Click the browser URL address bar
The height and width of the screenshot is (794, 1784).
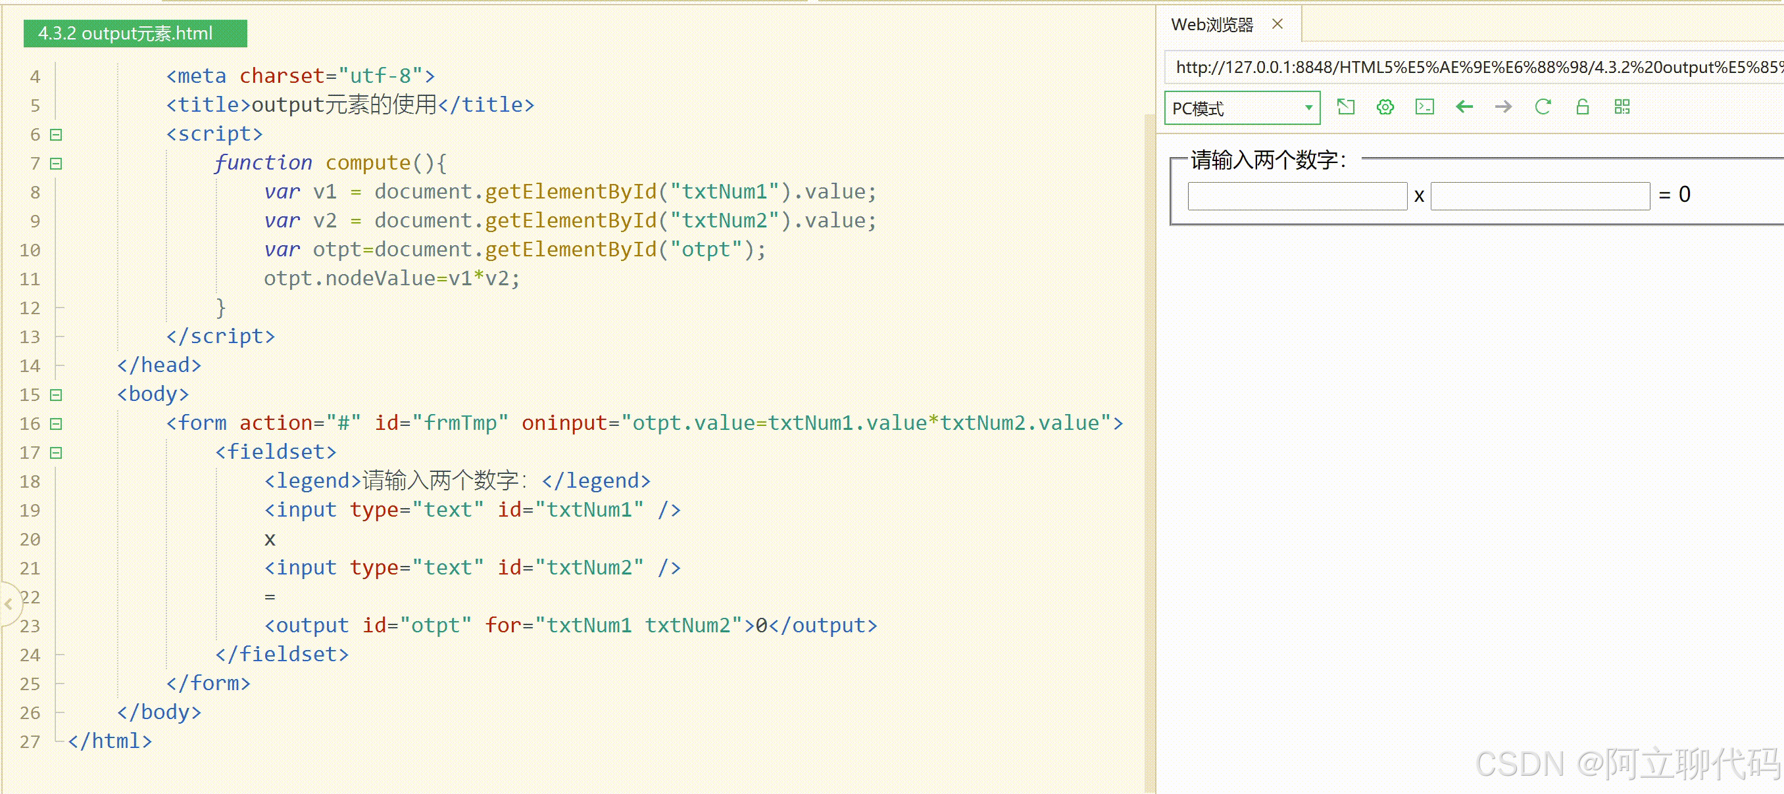click(1475, 67)
